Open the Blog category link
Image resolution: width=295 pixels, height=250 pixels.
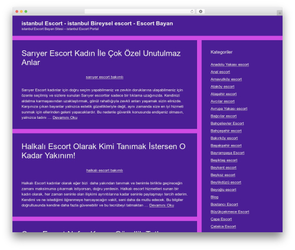coord(214,197)
